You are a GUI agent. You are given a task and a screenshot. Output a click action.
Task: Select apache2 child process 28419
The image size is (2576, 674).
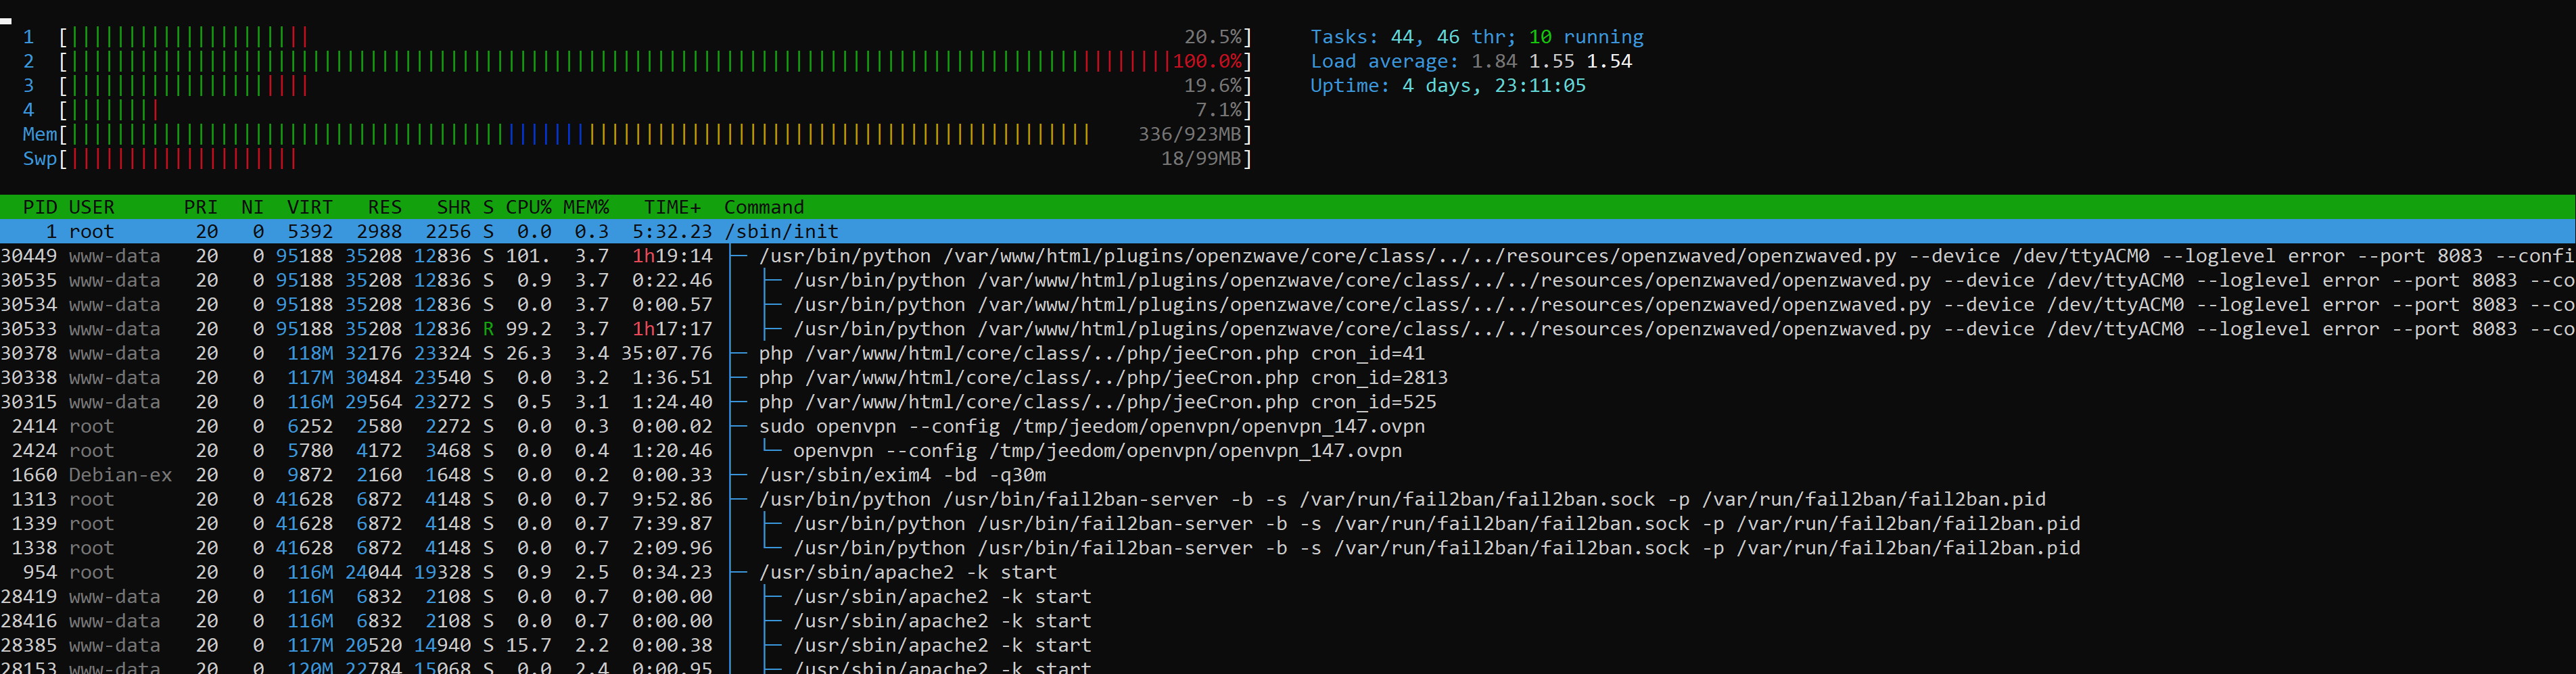coord(1288,596)
